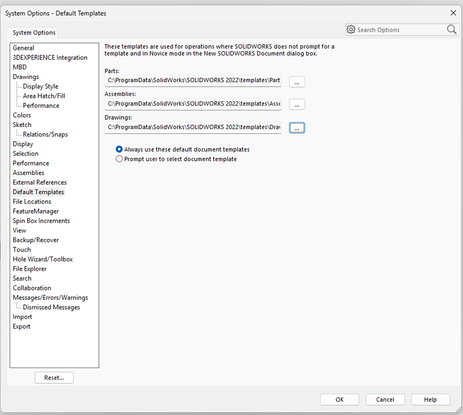This screenshot has height=415, width=463.
Task: Select Drawings in the options tree
Action: [x=26, y=77]
